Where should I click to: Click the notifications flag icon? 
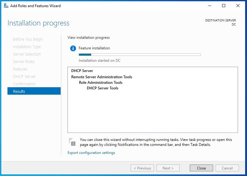[x=72, y=142]
